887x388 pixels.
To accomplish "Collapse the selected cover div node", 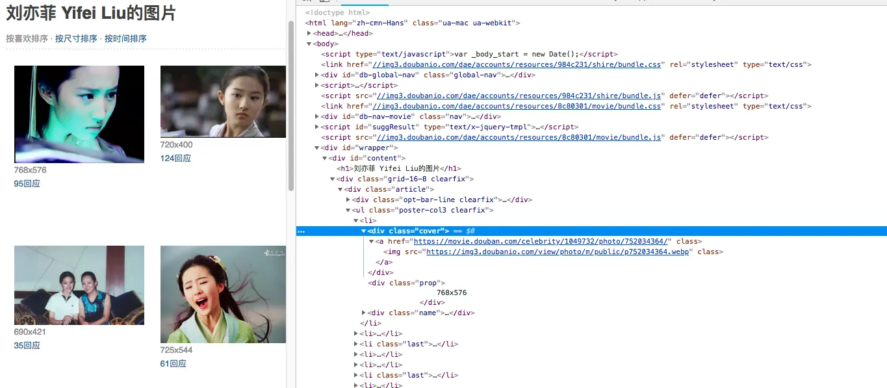I will (x=364, y=231).
